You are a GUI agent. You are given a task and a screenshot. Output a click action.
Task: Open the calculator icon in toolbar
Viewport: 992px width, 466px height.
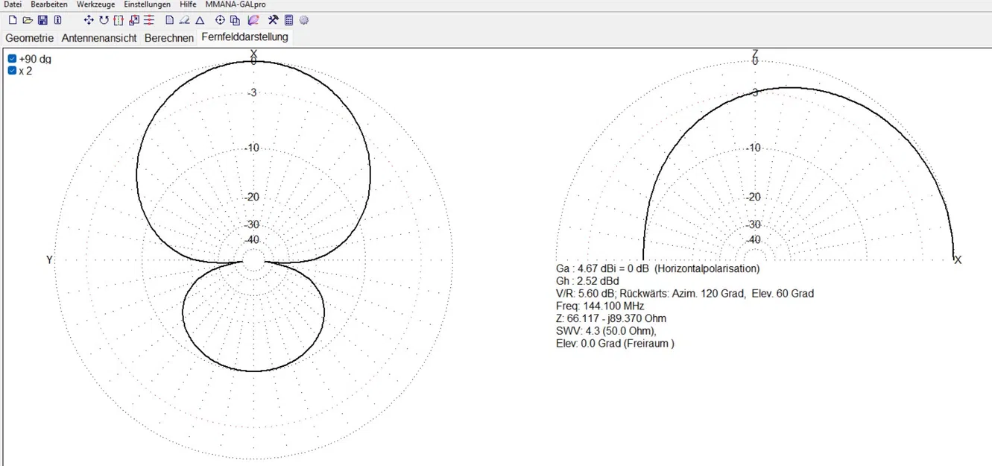[289, 20]
